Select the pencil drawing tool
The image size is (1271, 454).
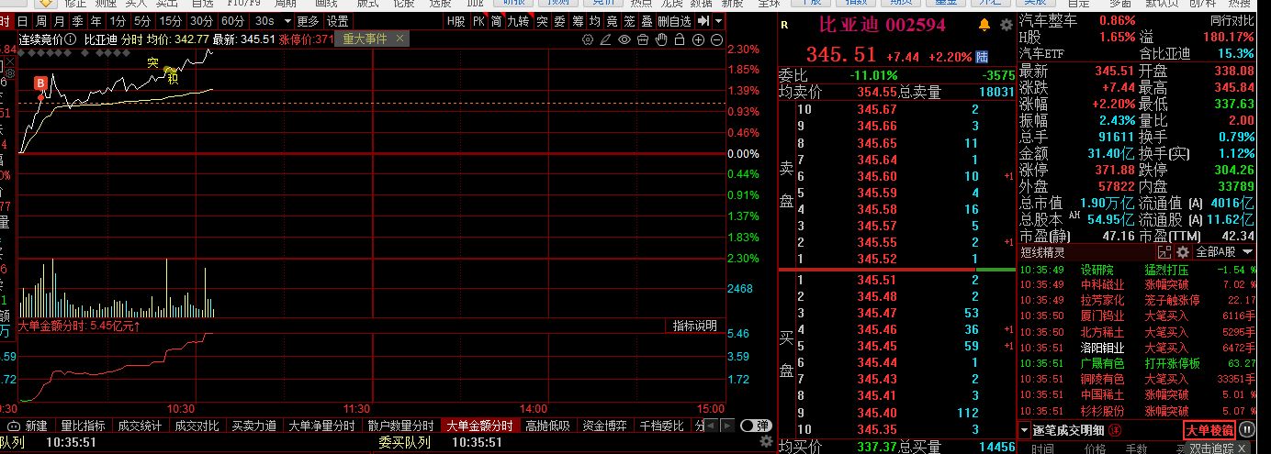[x=605, y=39]
